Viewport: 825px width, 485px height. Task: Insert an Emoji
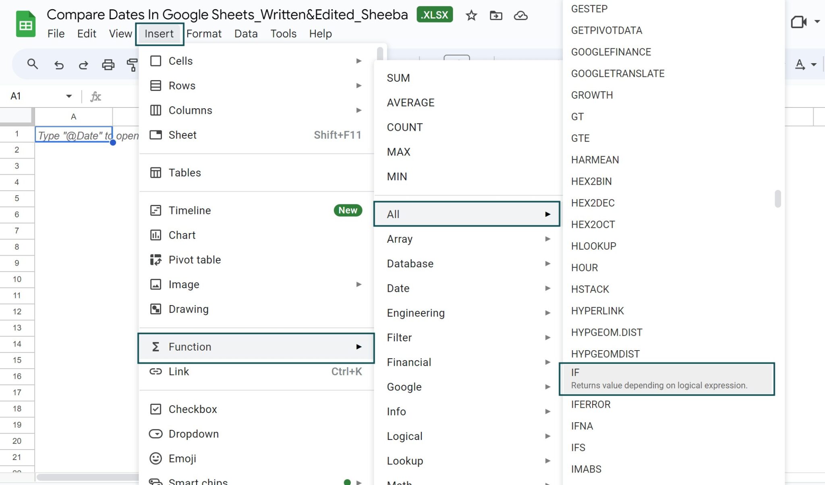pos(256,458)
